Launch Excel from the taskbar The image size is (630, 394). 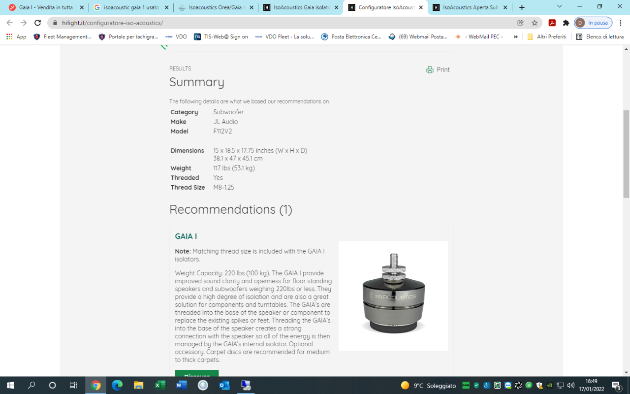click(160, 385)
